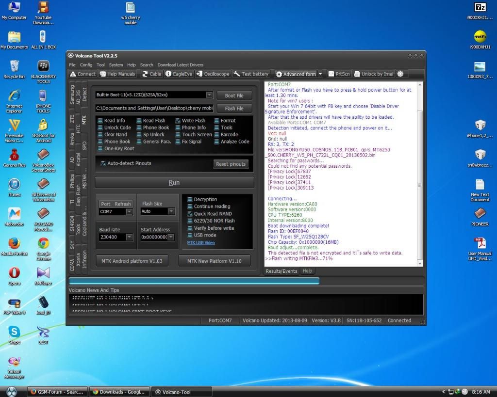Click the Connect toolbar icon
Viewport: 497px width, 397px height.
[83, 74]
